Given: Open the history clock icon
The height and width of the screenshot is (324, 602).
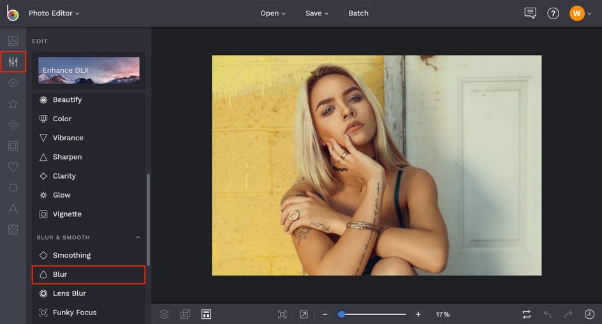Looking at the screenshot, I should [x=589, y=314].
